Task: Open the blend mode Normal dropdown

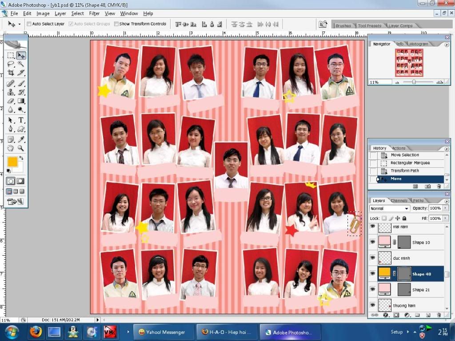Action: [x=389, y=208]
